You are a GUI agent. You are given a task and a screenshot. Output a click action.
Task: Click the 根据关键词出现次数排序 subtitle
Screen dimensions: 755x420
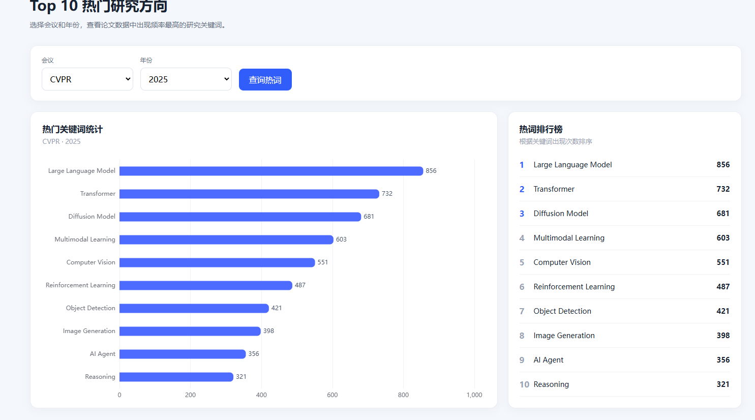point(556,141)
